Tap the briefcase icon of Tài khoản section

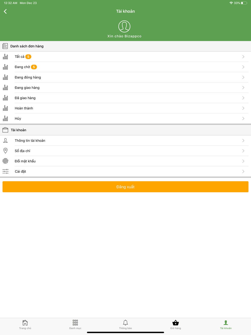(5, 130)
